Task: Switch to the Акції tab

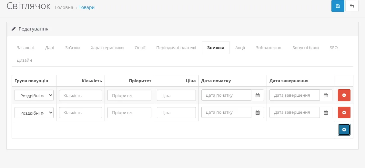Action: click(240, 48)
